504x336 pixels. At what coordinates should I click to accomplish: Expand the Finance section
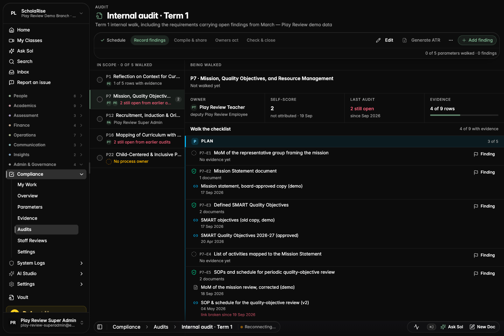click(x=46, y=125)
